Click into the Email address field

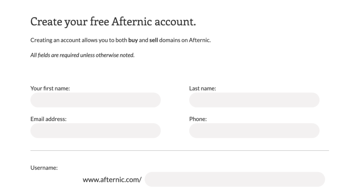(95, 131)
